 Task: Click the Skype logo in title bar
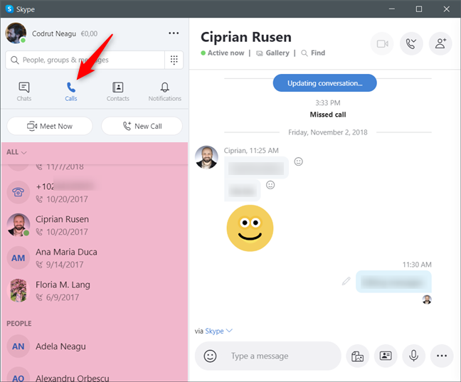click(x=9, y=9)
